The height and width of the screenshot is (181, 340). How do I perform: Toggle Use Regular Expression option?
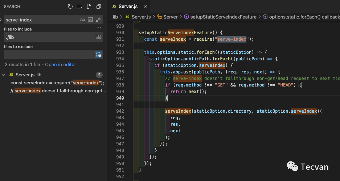tap(98, 20)
